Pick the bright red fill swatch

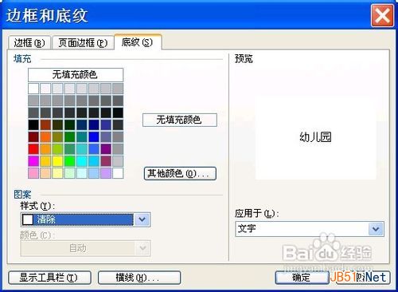pos(33,149)
